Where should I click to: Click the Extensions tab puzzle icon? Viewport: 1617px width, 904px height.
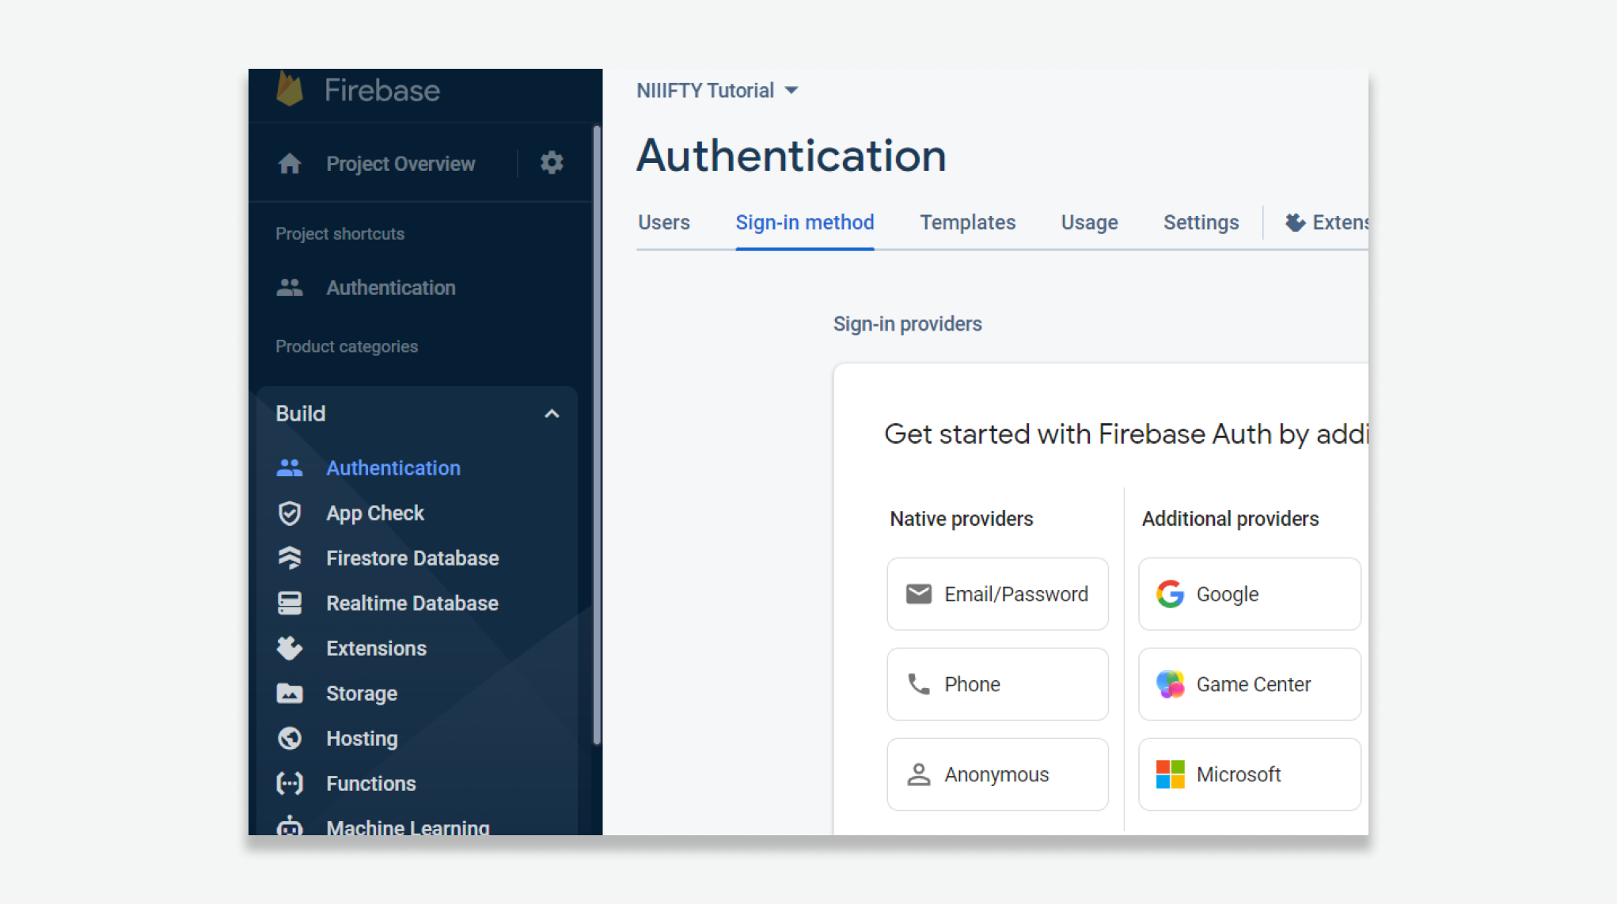[1295, 222]
